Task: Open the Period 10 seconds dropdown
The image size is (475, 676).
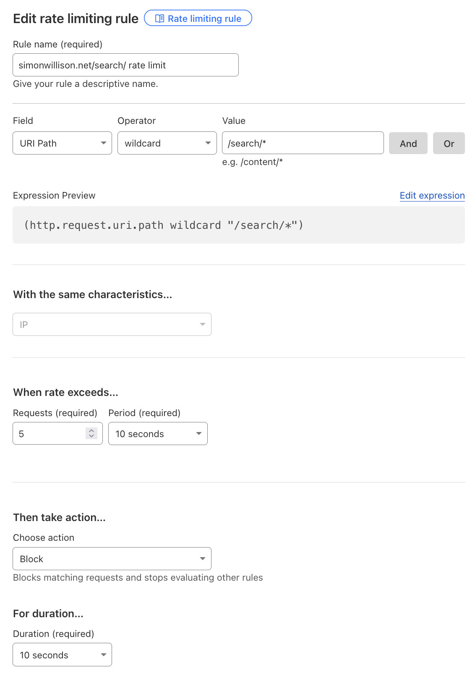Action: (x=158, y=434)
